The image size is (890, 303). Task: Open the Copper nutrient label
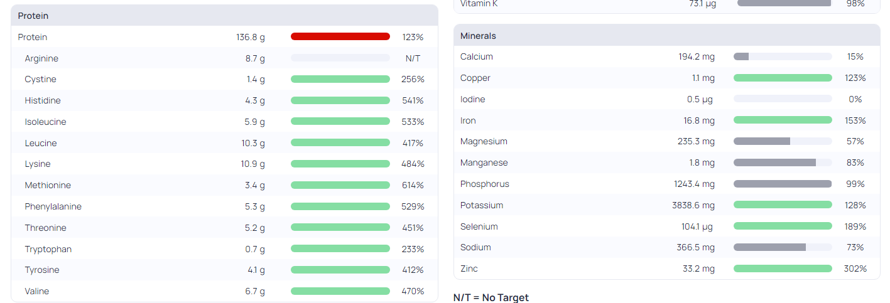click(475, 78)
